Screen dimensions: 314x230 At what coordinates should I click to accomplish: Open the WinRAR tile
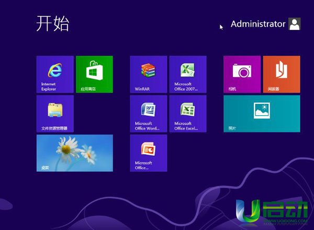[x=149, y=74]
